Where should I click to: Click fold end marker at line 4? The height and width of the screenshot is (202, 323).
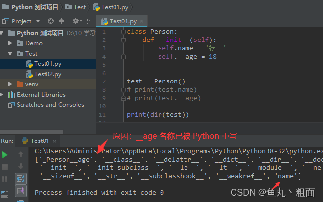123,57
